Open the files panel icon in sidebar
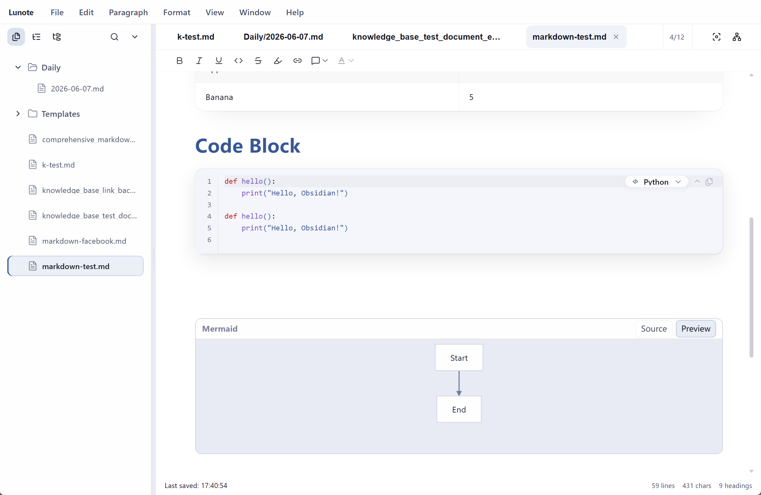 16,37
